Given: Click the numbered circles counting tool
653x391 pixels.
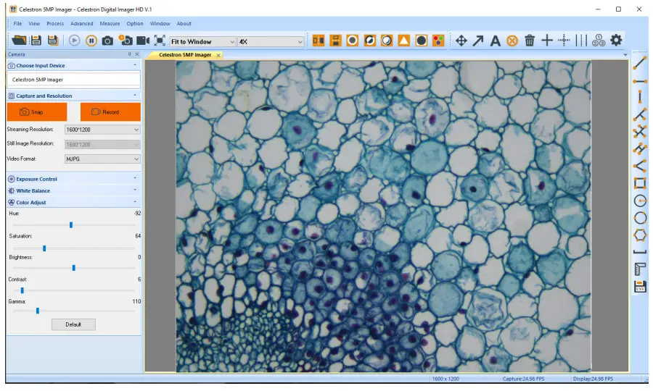Looking at the screenshot, I should pos(599,41).
